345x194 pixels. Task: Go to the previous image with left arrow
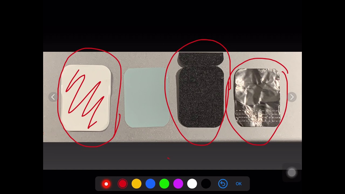[53, 97]
